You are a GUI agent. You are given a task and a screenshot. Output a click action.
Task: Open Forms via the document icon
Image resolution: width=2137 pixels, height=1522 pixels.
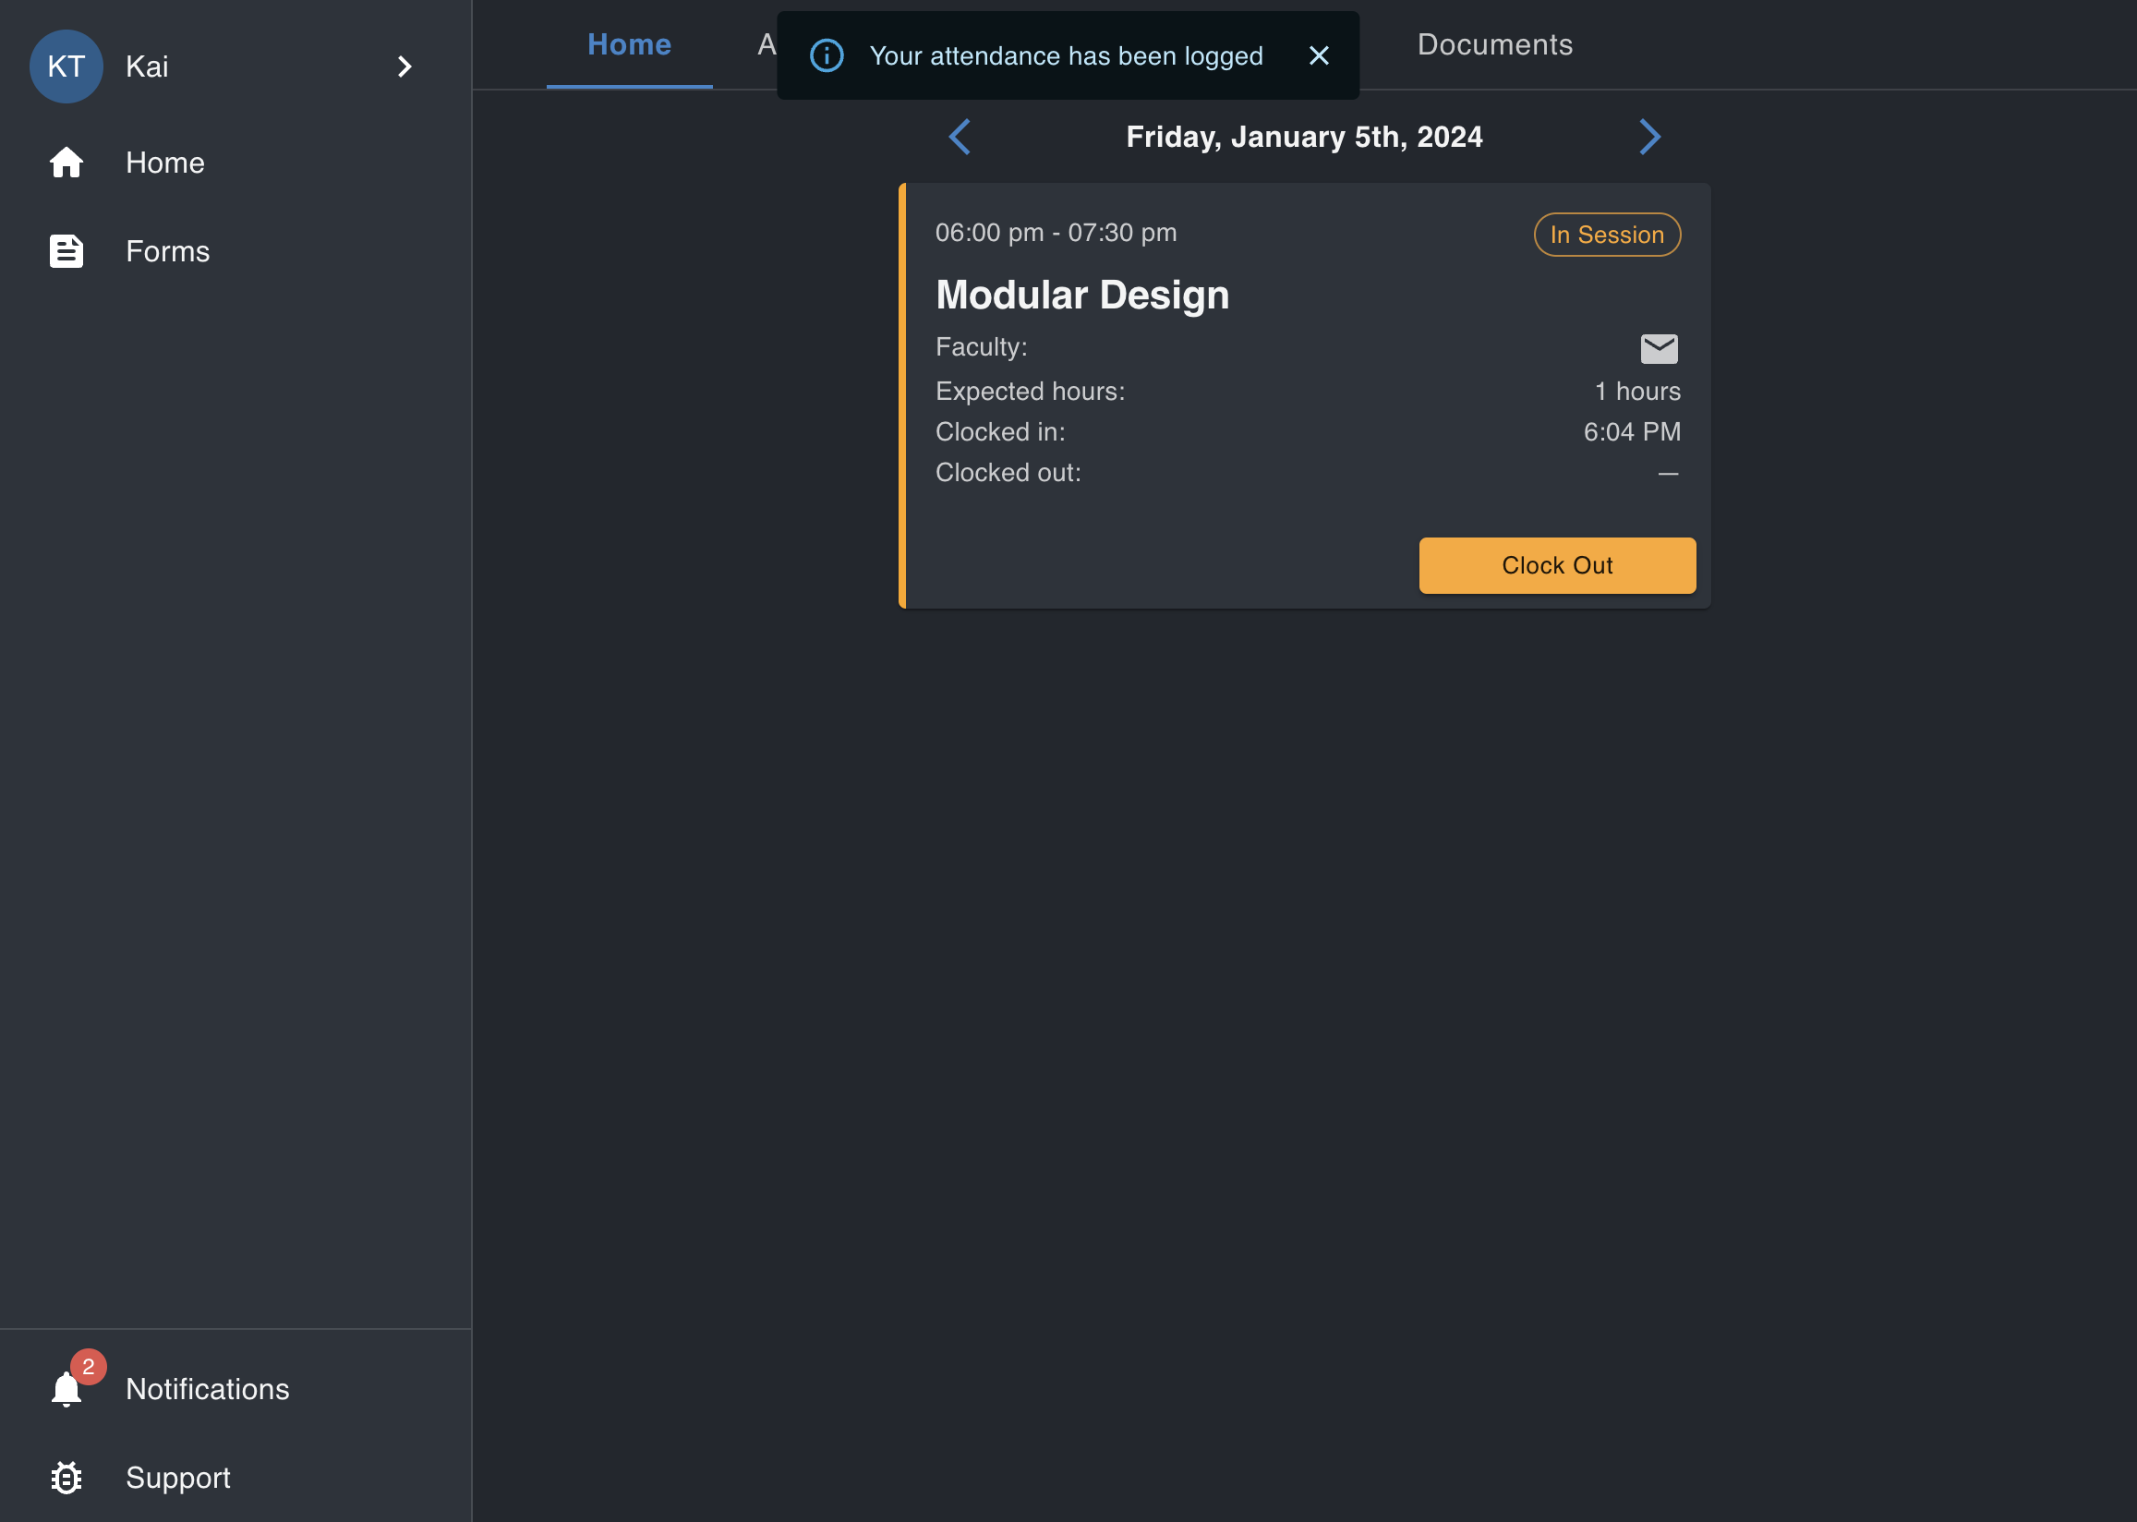click(66, 251)
